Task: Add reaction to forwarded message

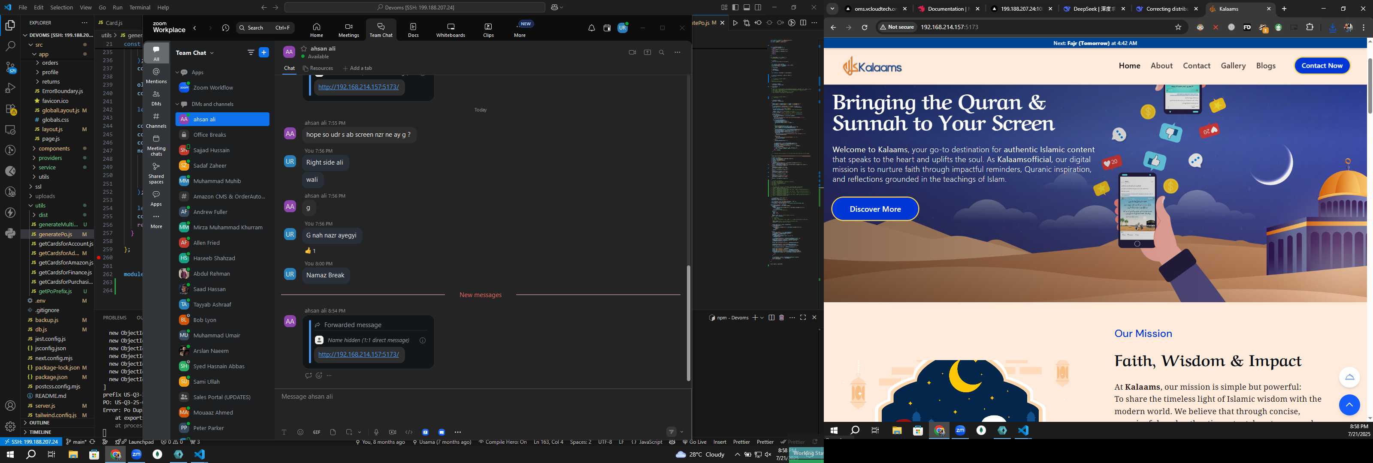Action: click(x=319, y=376)
